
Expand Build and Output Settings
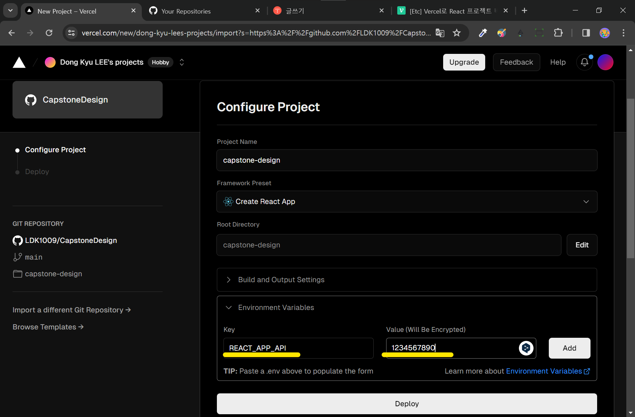point(407,280)
